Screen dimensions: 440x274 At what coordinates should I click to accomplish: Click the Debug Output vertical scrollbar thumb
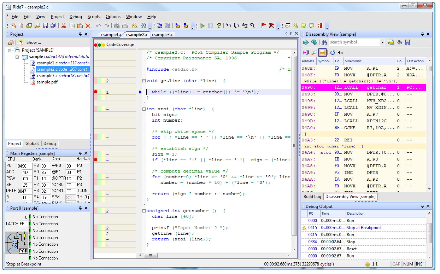[x=429, y=233]
